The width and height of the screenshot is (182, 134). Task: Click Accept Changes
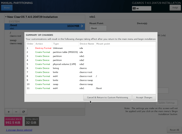point(144,97)
